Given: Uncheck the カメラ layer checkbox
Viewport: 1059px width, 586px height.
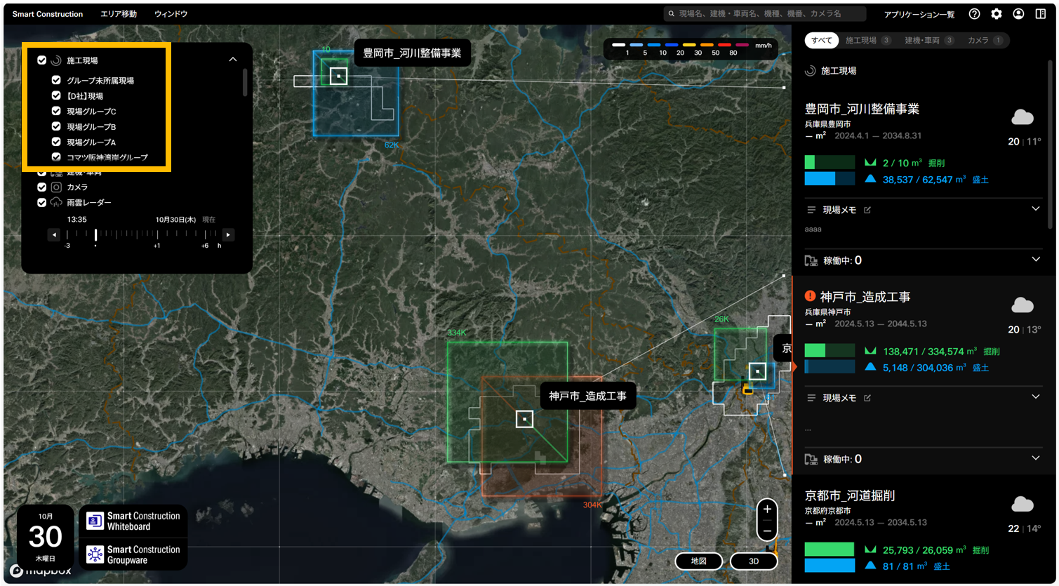Looking at the screenshot, I should [42, 187].
